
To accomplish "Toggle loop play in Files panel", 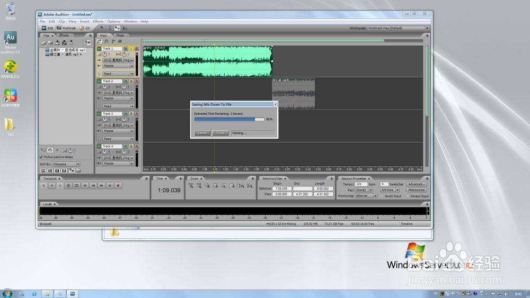I will (50, 150).
